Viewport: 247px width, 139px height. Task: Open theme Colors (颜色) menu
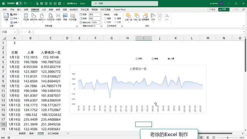pos(15,14)
